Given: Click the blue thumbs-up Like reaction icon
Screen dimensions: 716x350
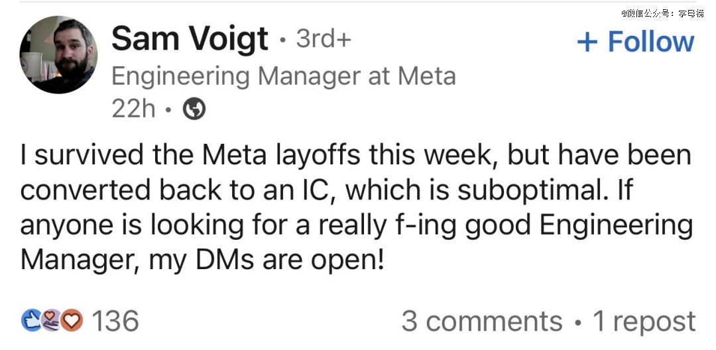Looking at the screenshot, I should pyautogui.click(x=32, y=320).
